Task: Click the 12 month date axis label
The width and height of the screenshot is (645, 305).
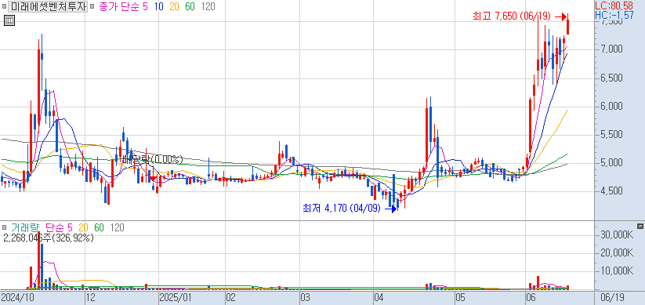Action: click(90, 297)
